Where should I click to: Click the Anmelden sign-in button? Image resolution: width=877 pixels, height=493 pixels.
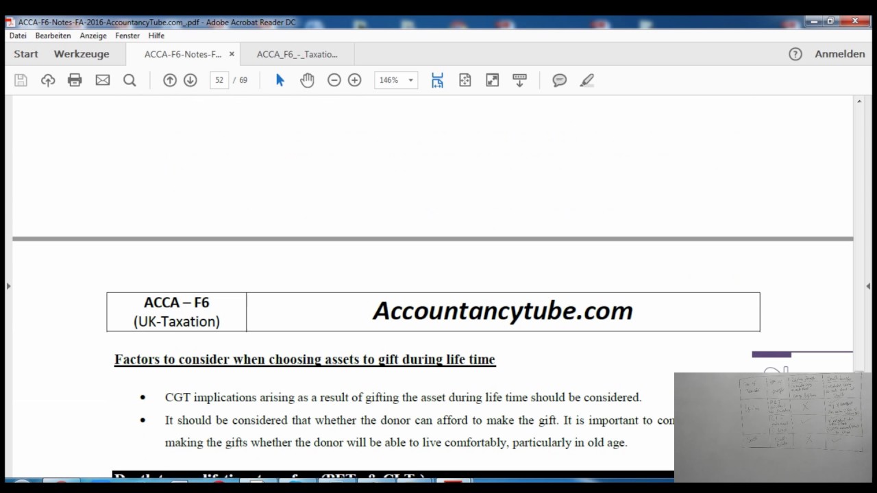click(839, 54)
